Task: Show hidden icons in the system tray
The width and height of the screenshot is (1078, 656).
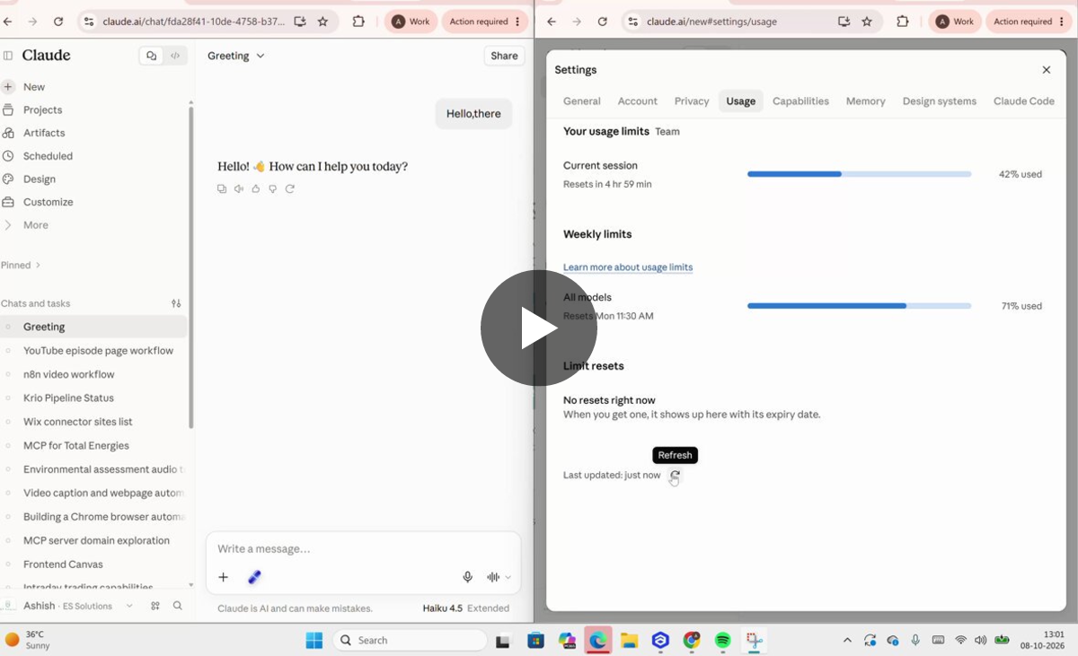Action: tap(847, 640)
